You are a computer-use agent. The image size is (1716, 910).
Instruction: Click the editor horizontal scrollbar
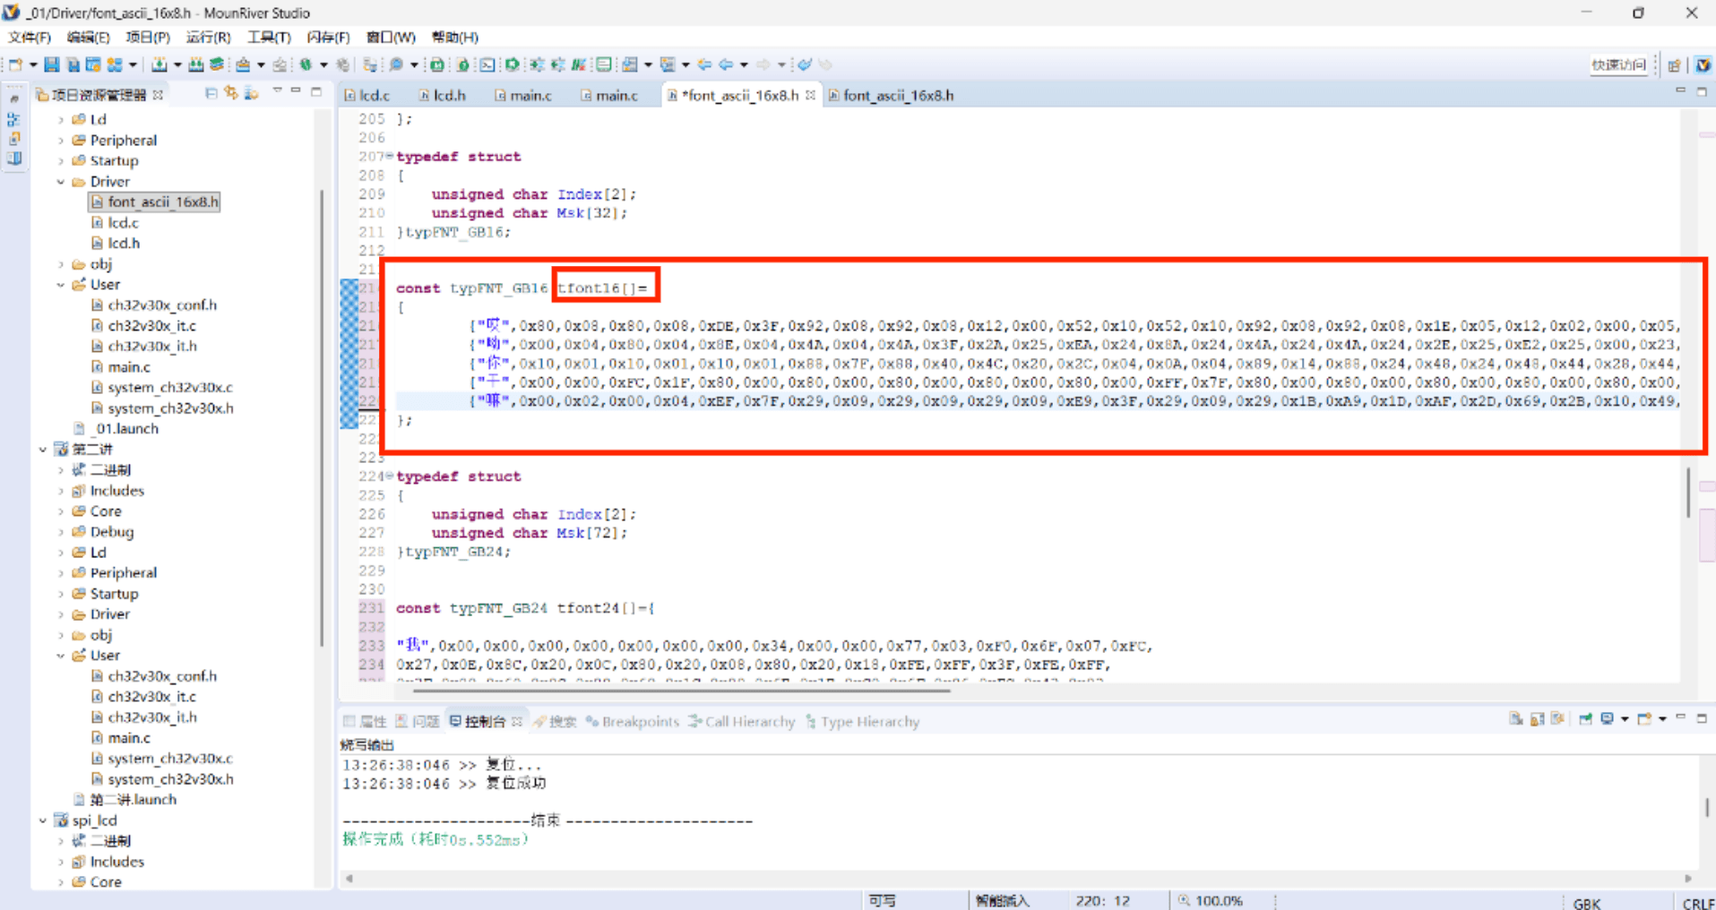point(681,691)
